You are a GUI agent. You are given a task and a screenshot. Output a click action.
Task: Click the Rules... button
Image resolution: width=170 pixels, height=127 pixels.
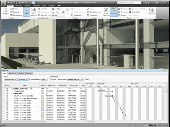click(x=44, y=80)
